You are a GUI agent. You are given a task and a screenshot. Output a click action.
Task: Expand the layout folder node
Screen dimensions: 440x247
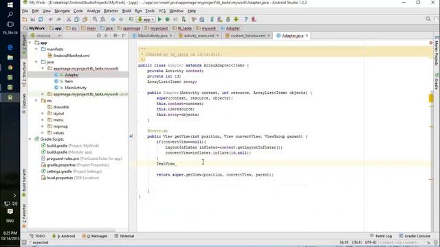tap(43, 114)
